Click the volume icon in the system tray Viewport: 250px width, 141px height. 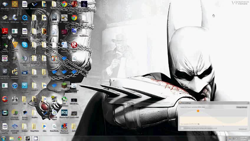pyautogui.click(x=237, y=139)
